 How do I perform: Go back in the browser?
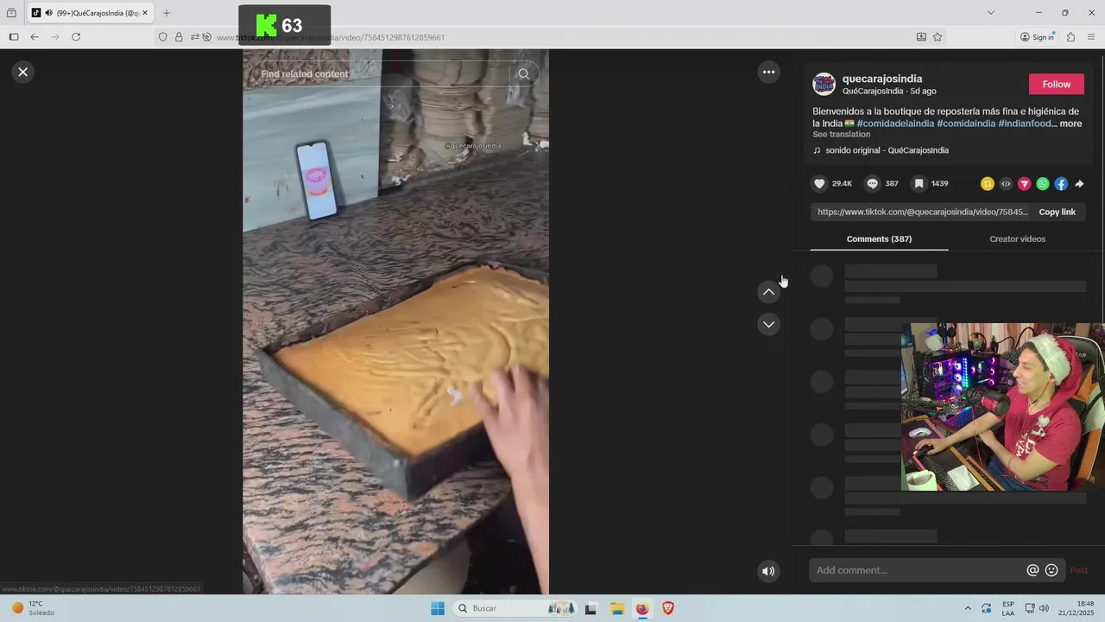[x=35, y=37]
